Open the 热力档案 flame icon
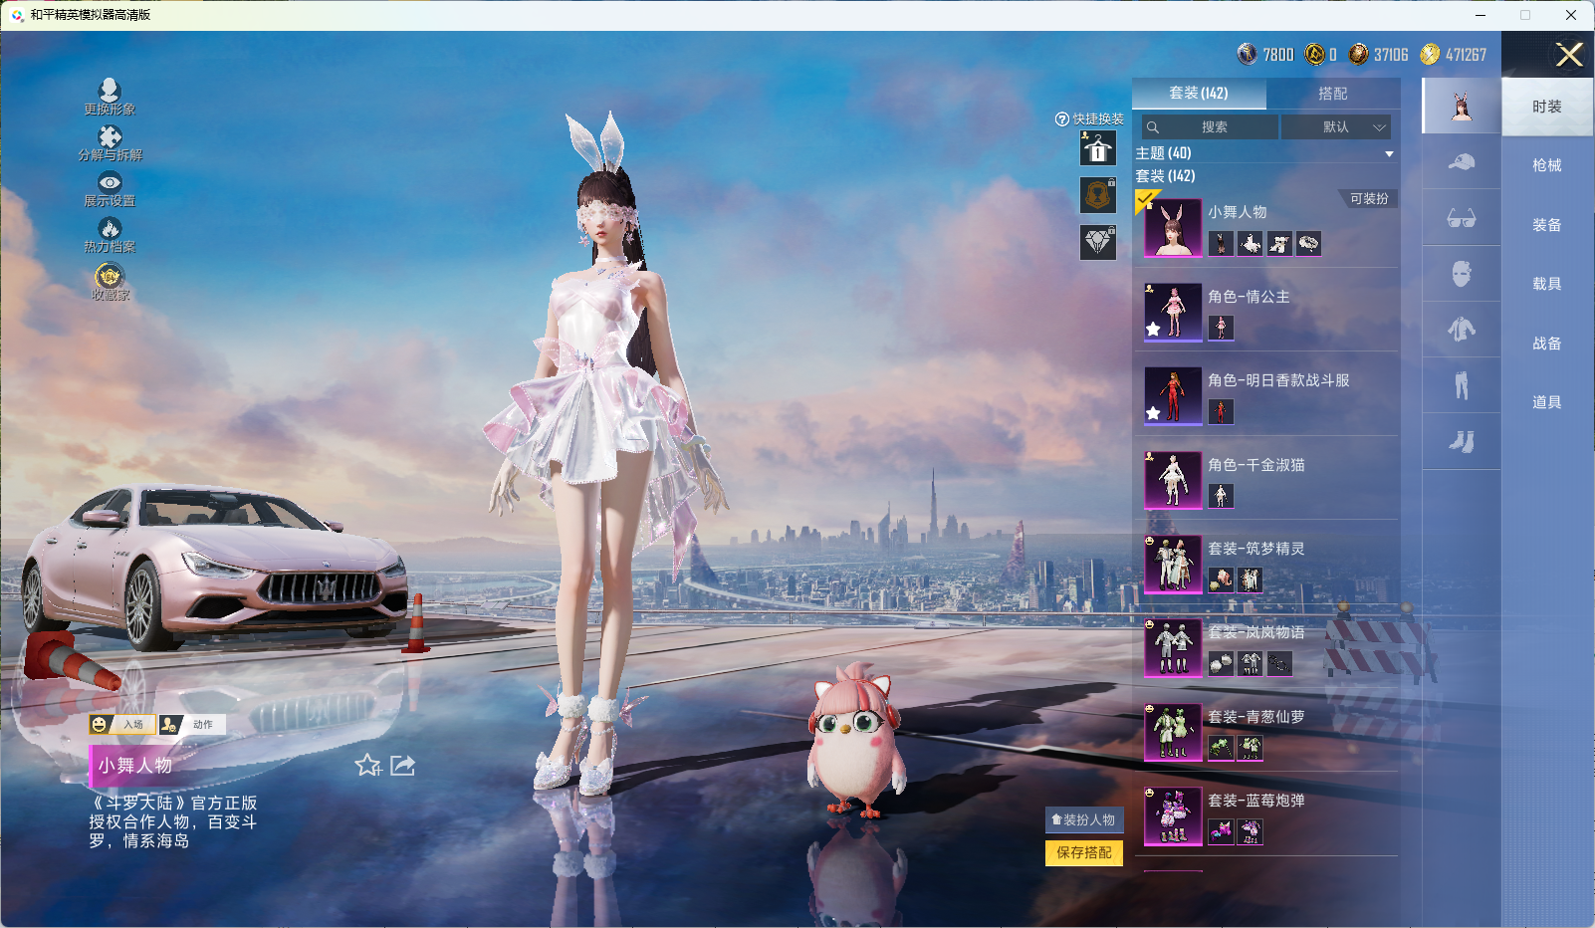This screenshot has width=1595, height=928. [110, 229]
